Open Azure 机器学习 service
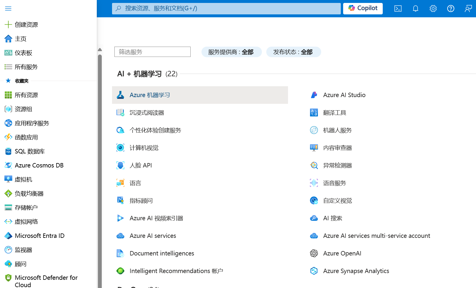The image size is (476, 288). [200, 95]
